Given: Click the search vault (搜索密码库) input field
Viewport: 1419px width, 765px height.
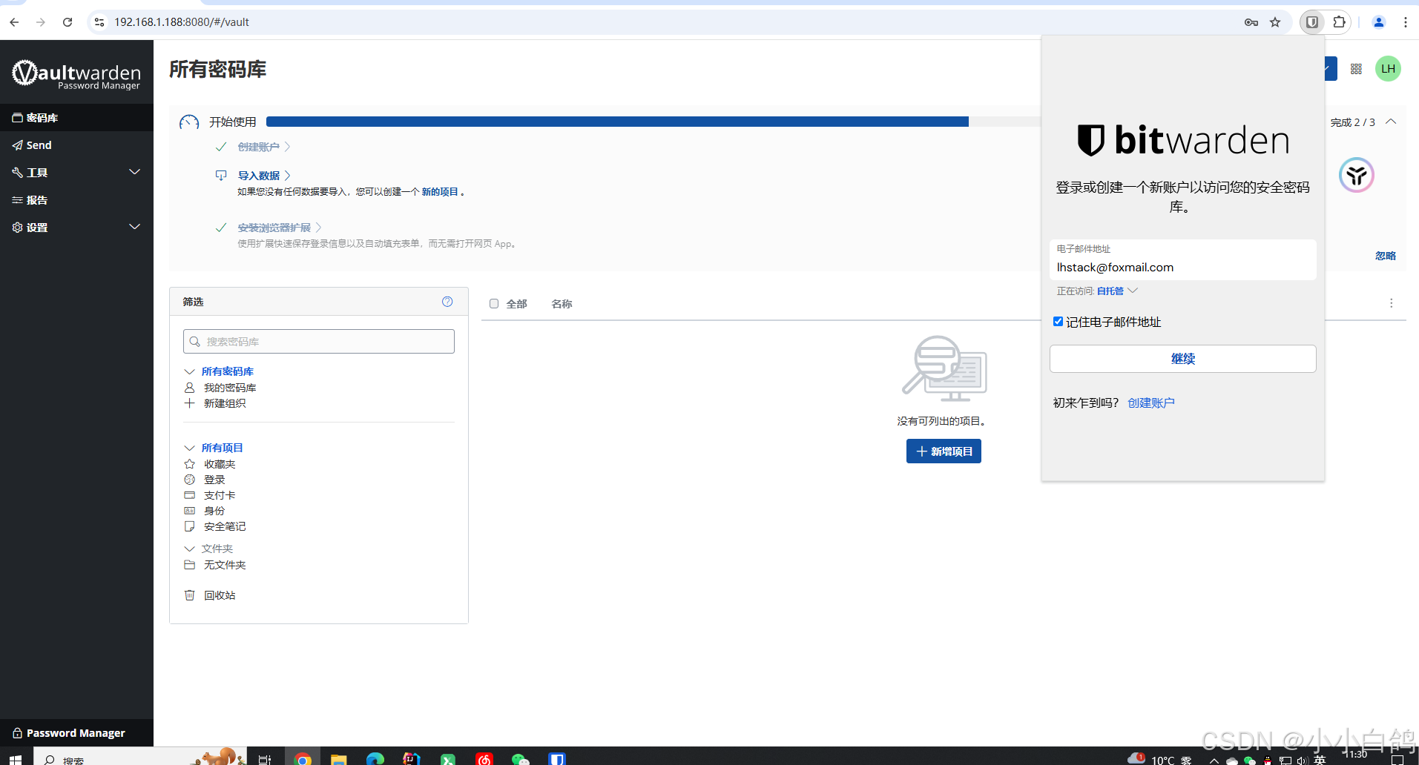Looking at the screenshot, I should click(x=319, y=342).
